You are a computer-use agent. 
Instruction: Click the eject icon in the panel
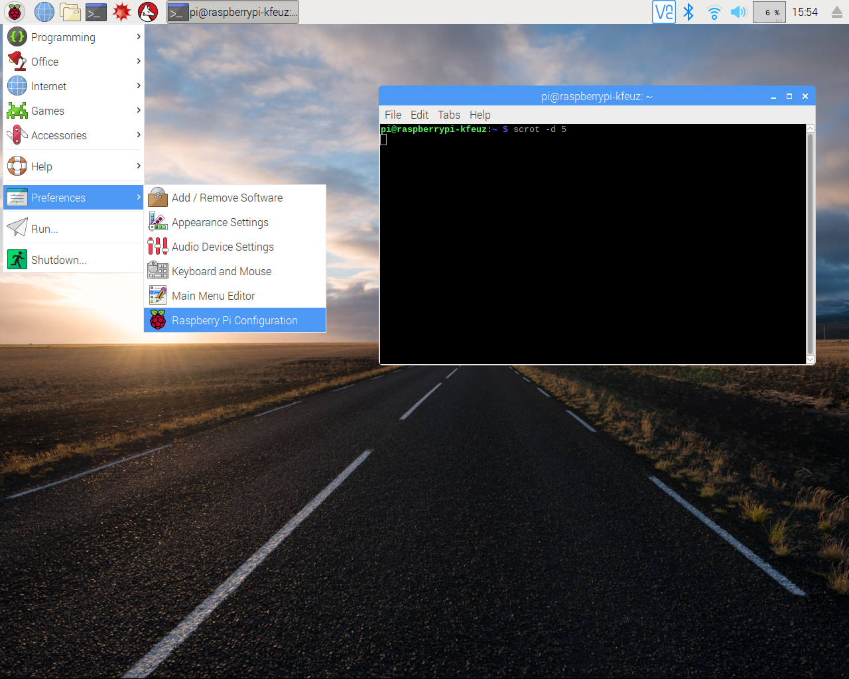pos(836,12)
